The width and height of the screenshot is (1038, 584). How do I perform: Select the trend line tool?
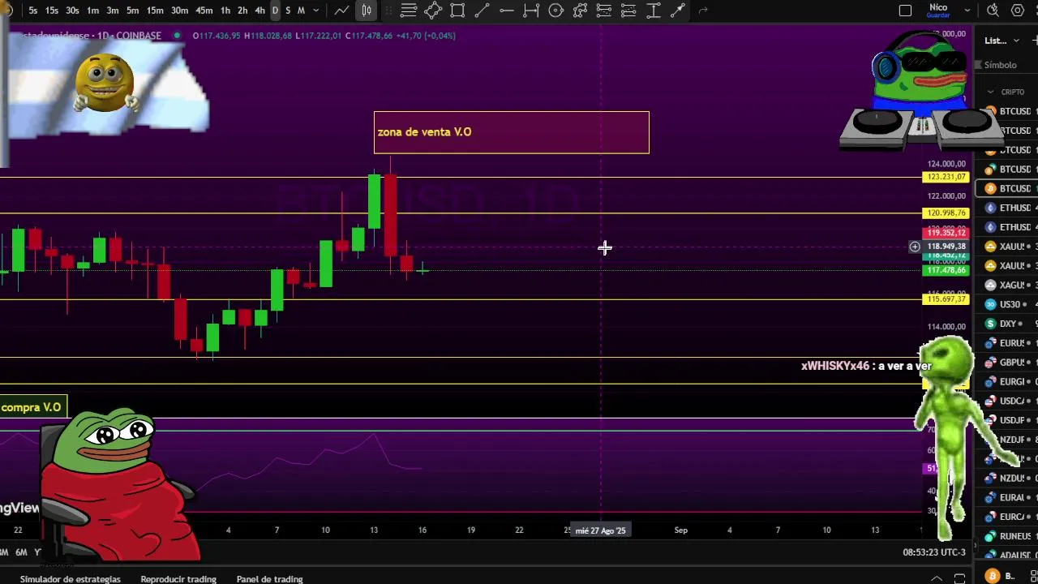click(482, 11)
